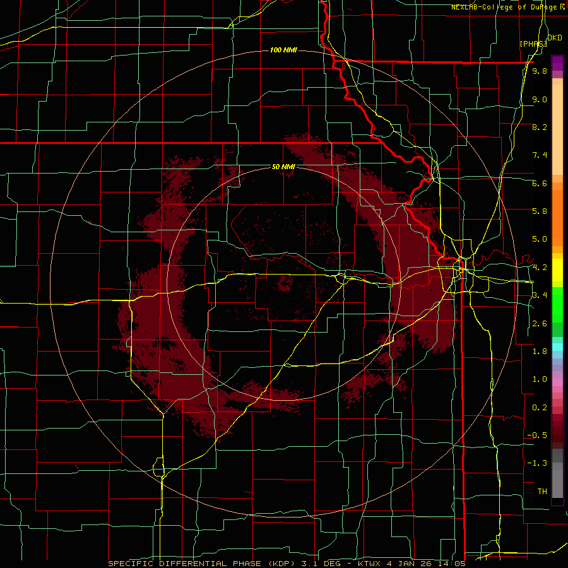This screenshot has width=568, height=568.
Task: Select the 8.2 scale value
Action: (x=540, y=127)
